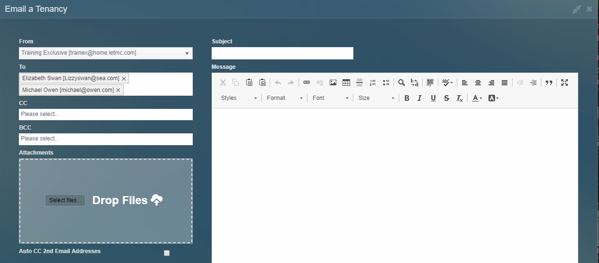Open the Font Size dropdown
Screen dimensions: 599x263
376,98
